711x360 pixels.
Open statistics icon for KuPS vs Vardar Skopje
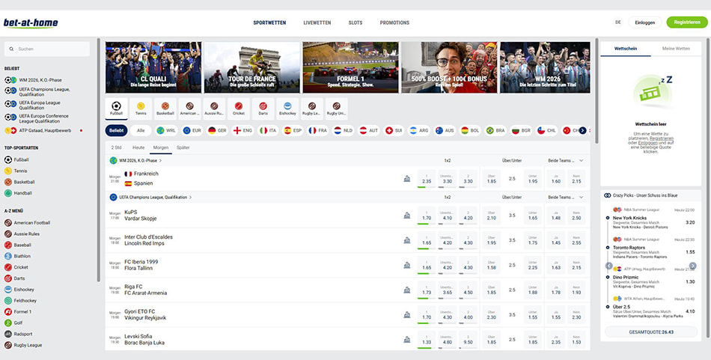(x=406, y=216)
